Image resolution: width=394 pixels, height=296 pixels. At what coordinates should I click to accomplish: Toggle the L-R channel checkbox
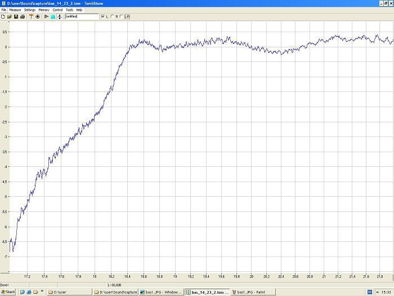[x=122, y=16]
